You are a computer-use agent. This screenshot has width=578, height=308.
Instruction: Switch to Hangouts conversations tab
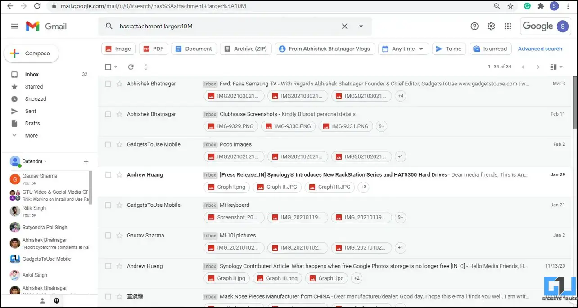tap(56, 301)
